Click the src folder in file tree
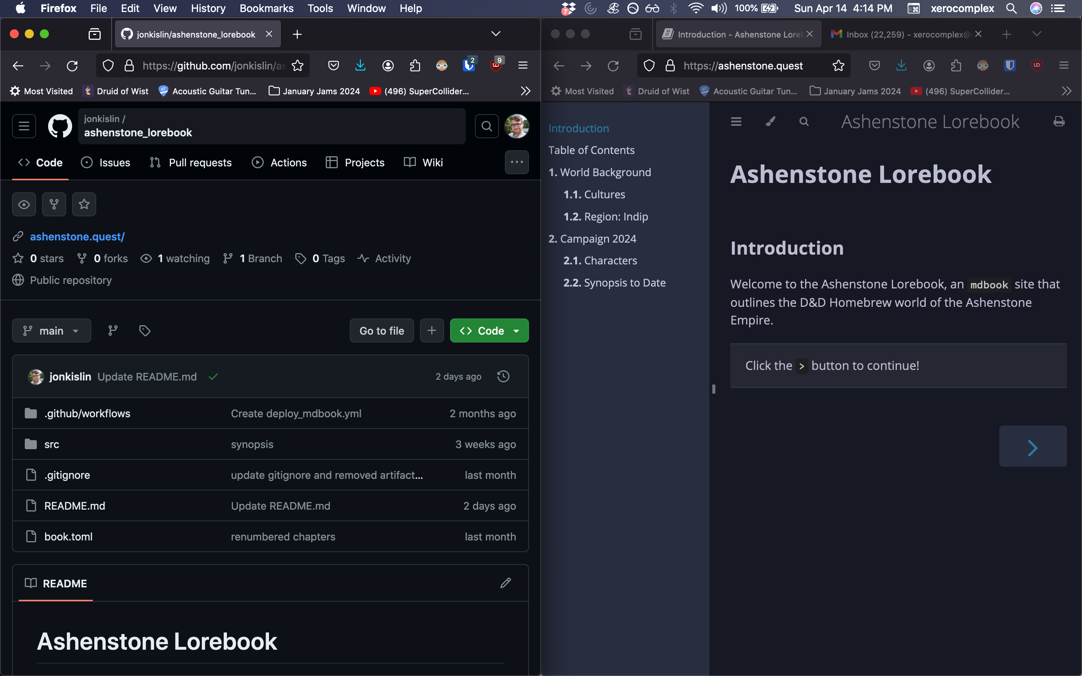Viewport: 1082px width, 676px height. point(51,444)
